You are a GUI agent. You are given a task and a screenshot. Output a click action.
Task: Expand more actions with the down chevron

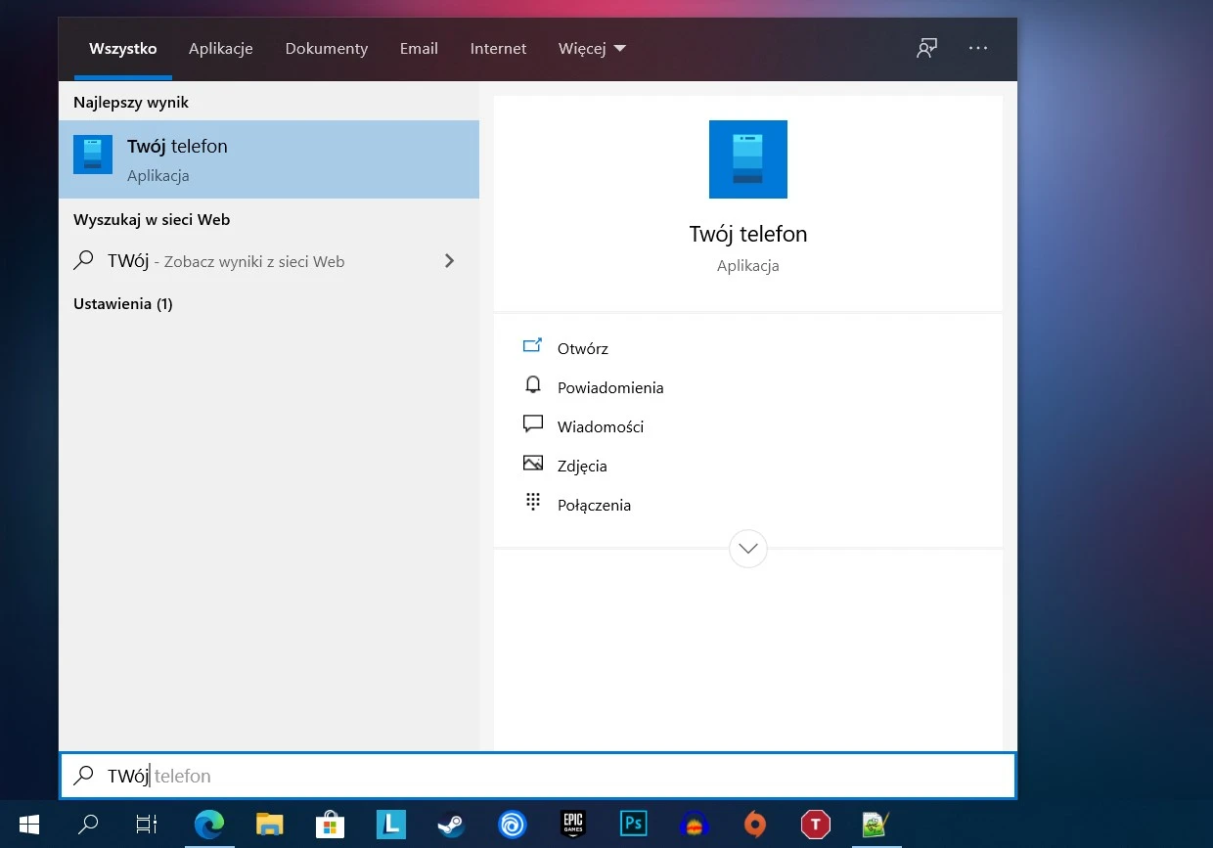pos(748,549)
